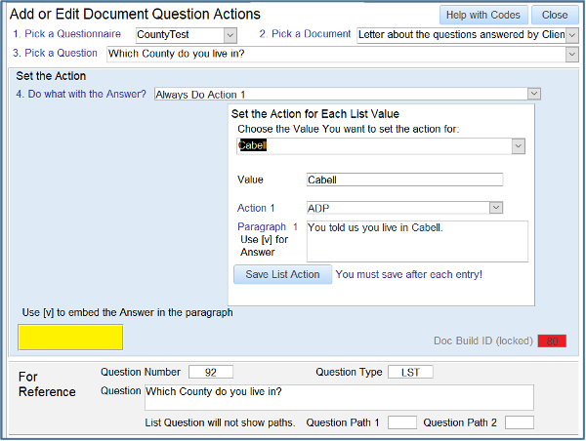This screenshot has width=586, height=441.
Task: Expand the Pick a Questionnaire dropdown arrow
Action: tap(230, 35)
